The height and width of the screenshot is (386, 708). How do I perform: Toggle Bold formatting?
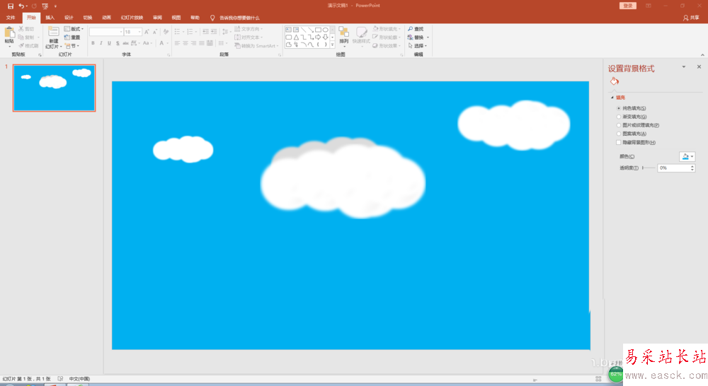pyautogui.click(x=93, y=43)
